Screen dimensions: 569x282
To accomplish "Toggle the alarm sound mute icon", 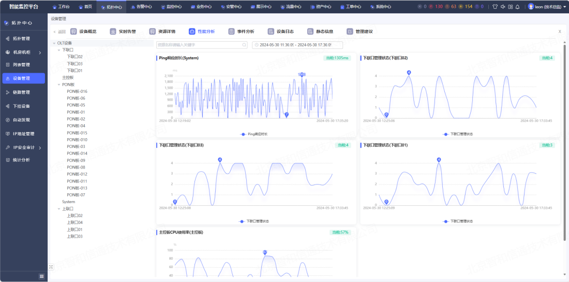I will tap(503, 7).
